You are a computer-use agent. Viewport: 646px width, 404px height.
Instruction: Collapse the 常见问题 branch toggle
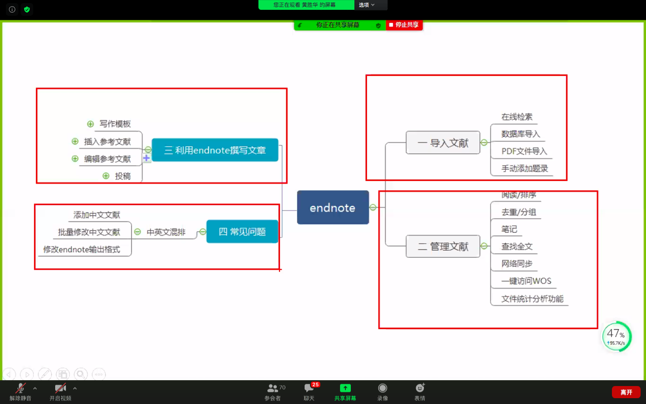point(203,232)
